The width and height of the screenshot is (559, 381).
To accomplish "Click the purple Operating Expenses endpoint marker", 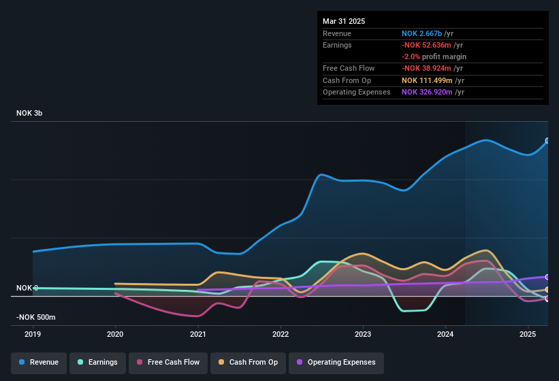I will [x=548, y=277].
